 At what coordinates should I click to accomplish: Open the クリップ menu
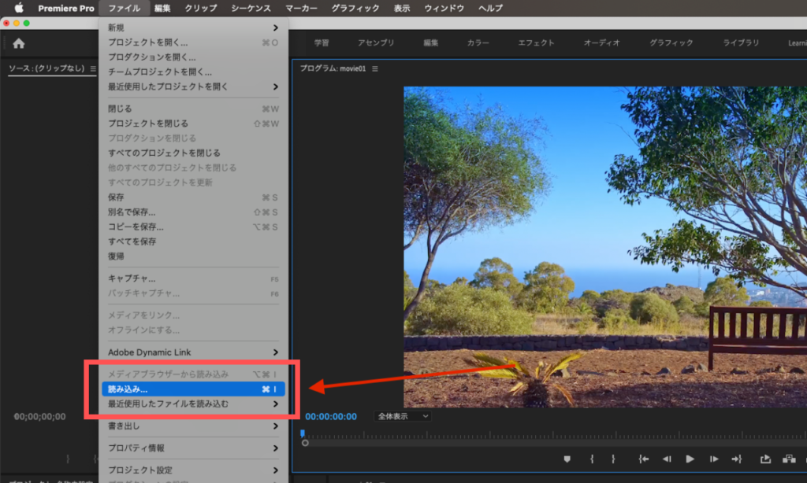201,8
